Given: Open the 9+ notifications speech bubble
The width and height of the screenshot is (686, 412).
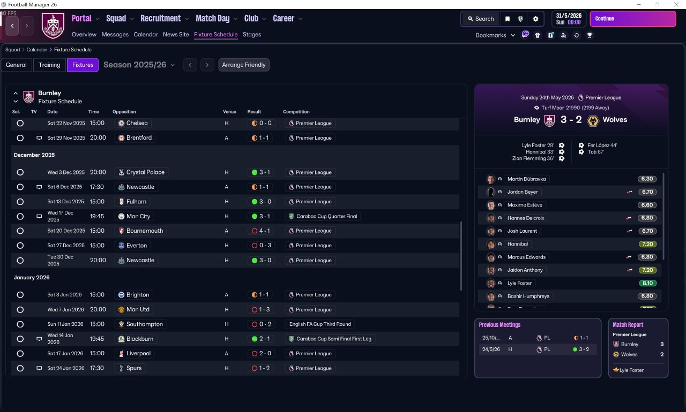Looking at the screenshot, I should tap(525, 35).
